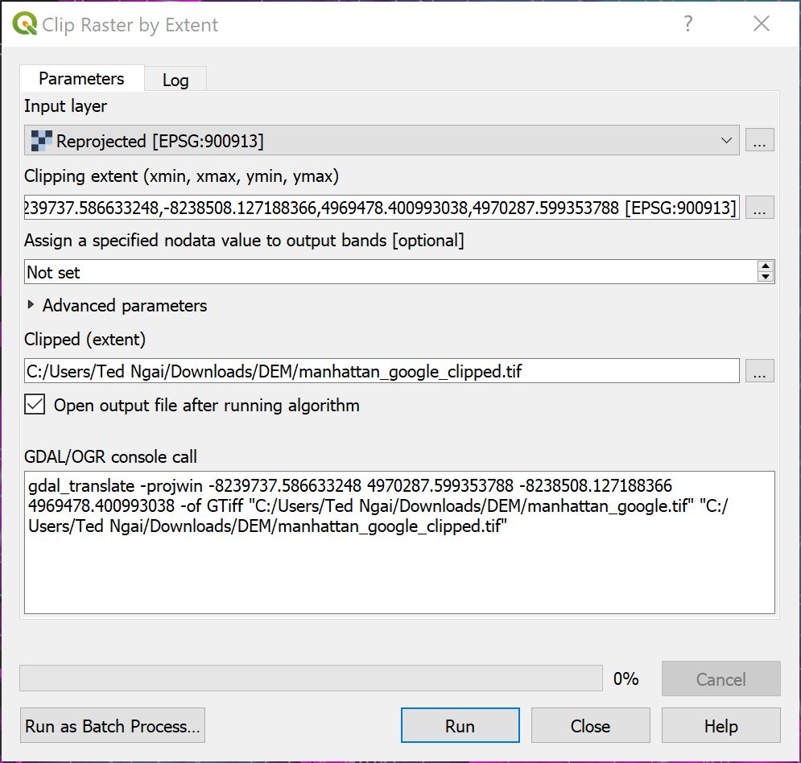Image resolution: width=801 pixels, height=763 pixels.
Task: Open the Clipping extent selector ellipsis
Action: (x=760, y=208)
